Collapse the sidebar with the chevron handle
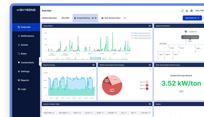204x117 pixels. point(40,61)
